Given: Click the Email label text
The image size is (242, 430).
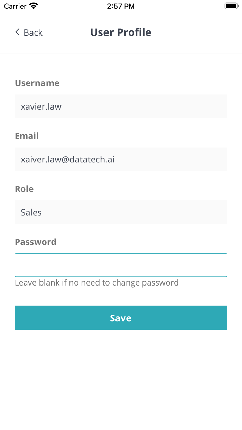Looking at the screenshot, I should [27, 136].
